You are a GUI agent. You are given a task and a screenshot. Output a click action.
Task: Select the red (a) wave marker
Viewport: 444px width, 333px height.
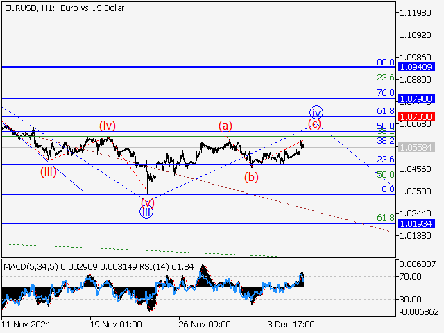[x=225, y=126]
